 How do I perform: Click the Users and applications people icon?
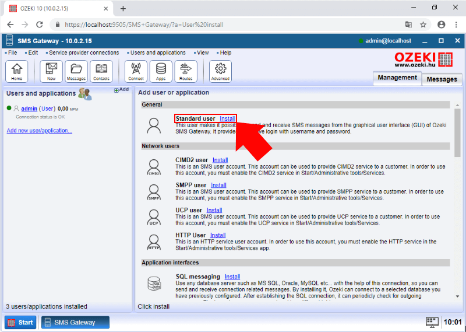84,94
